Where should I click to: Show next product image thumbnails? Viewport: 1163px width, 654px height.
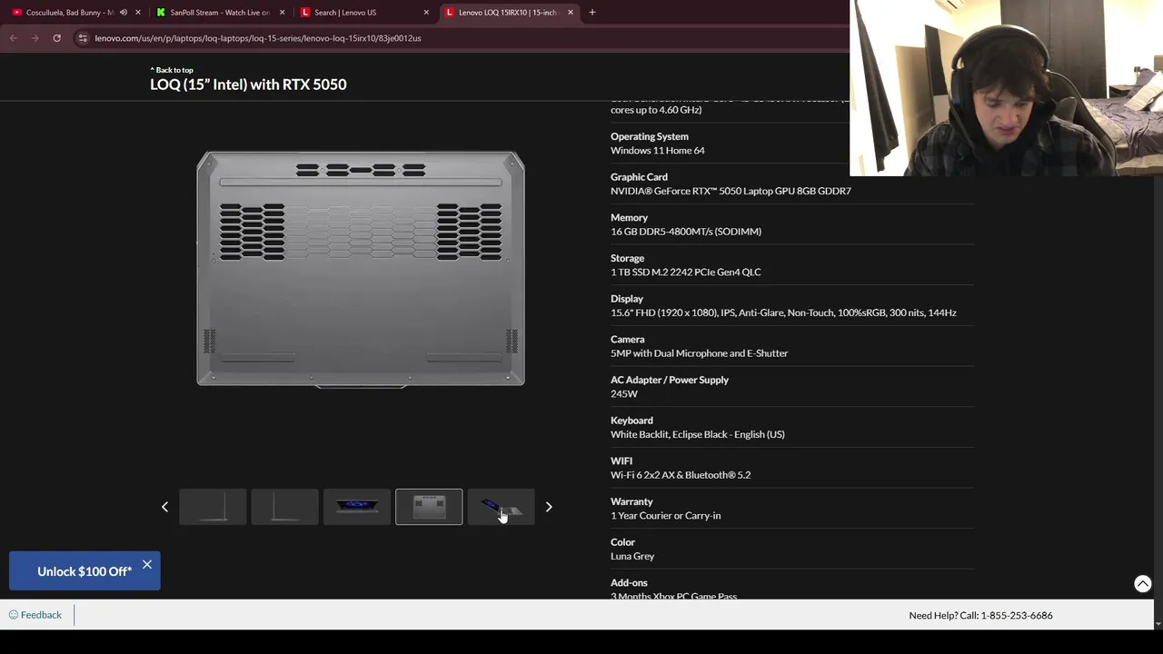point(549,507)
